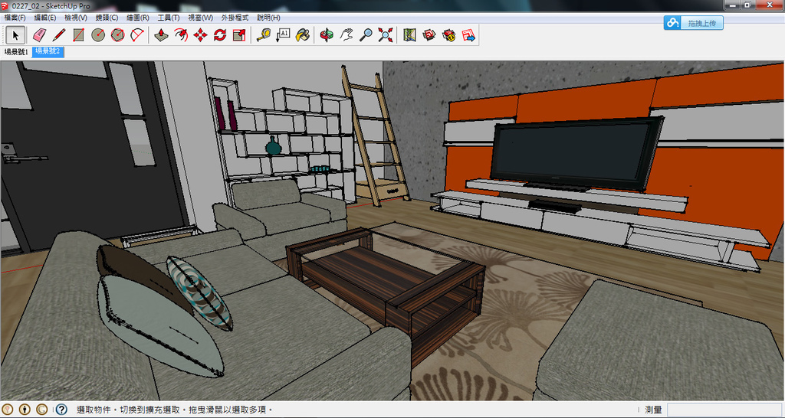The image size is (785, 418).
Task: Click the blue cloud upload button
Action: pyautogui.click(x=693, y=23)
